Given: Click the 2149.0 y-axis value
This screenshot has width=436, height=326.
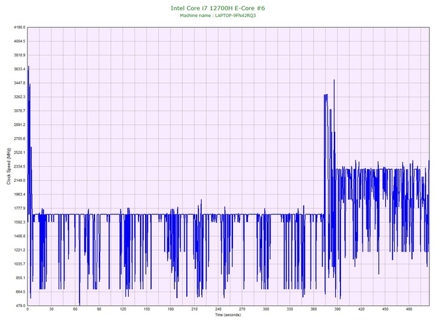Looking at the screenshot, I should (x=20, y=181).
